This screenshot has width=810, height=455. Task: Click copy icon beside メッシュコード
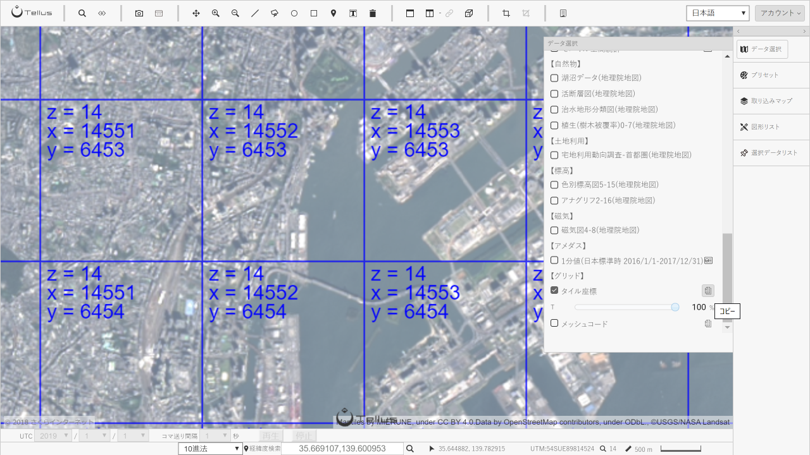[x=708, y=324]
